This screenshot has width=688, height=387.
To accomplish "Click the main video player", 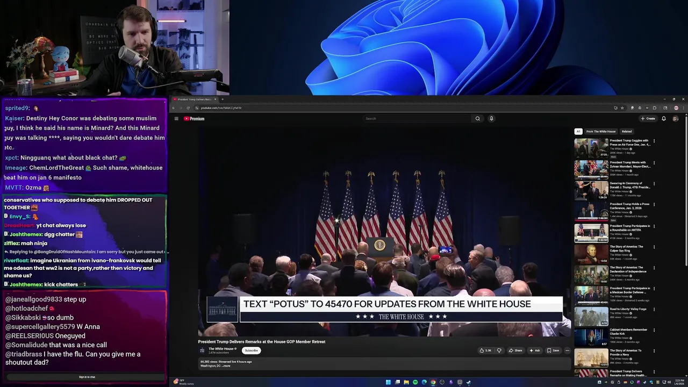I will 384,231.
